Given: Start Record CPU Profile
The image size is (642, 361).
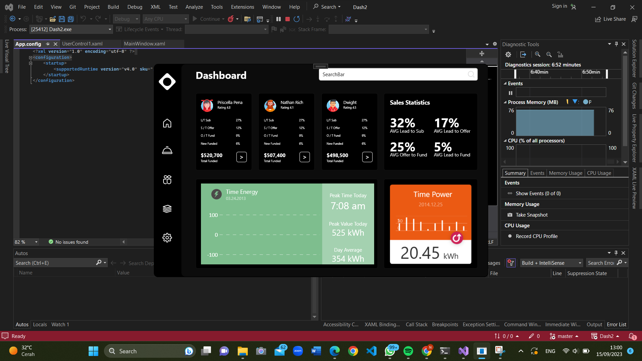Looking at the screenshot, I should (x=536, y=236).
